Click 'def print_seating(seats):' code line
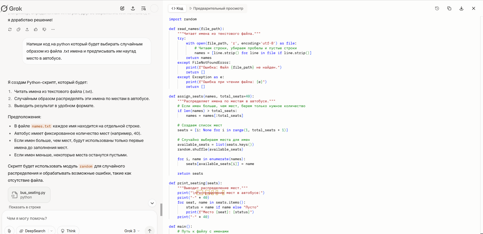Viewport: 483px width, 234px height. (195, 183)
